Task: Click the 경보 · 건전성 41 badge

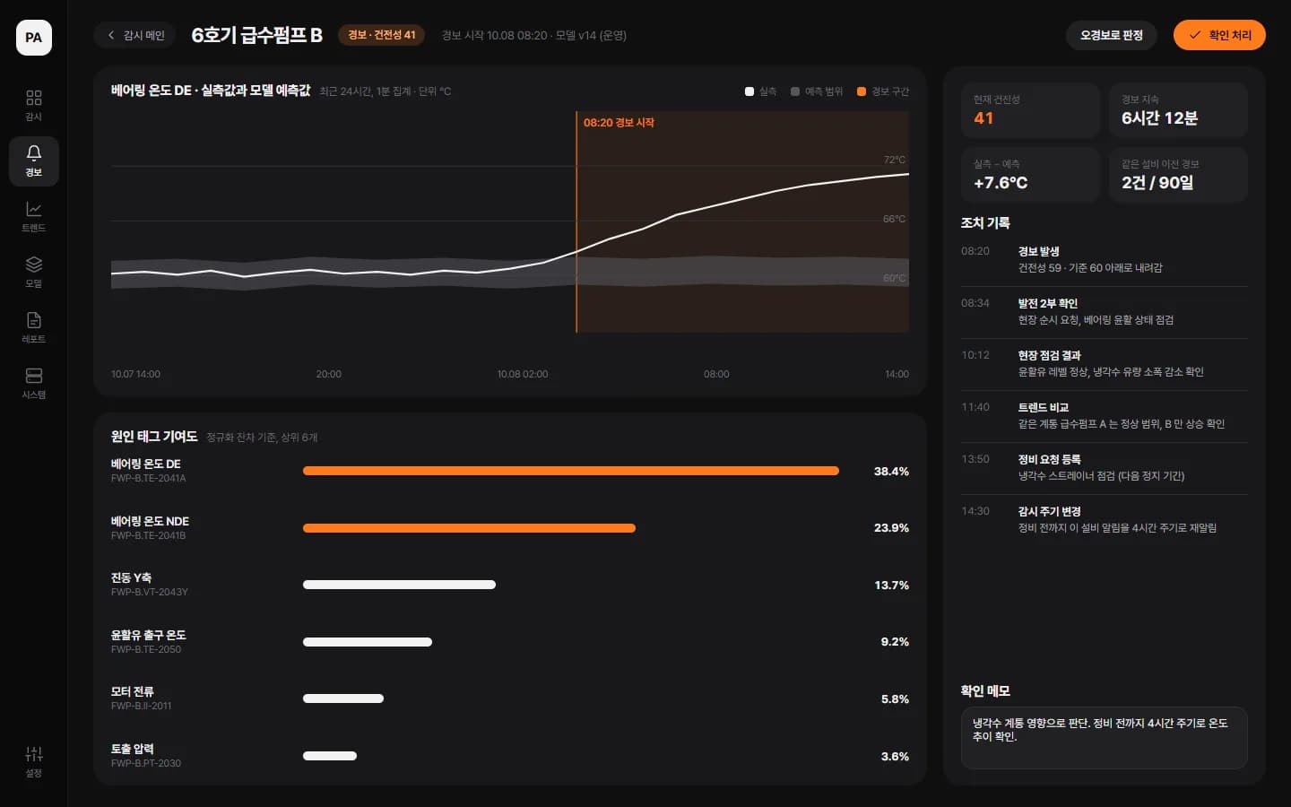Action: pyautogui.click(x=381, y=35)
